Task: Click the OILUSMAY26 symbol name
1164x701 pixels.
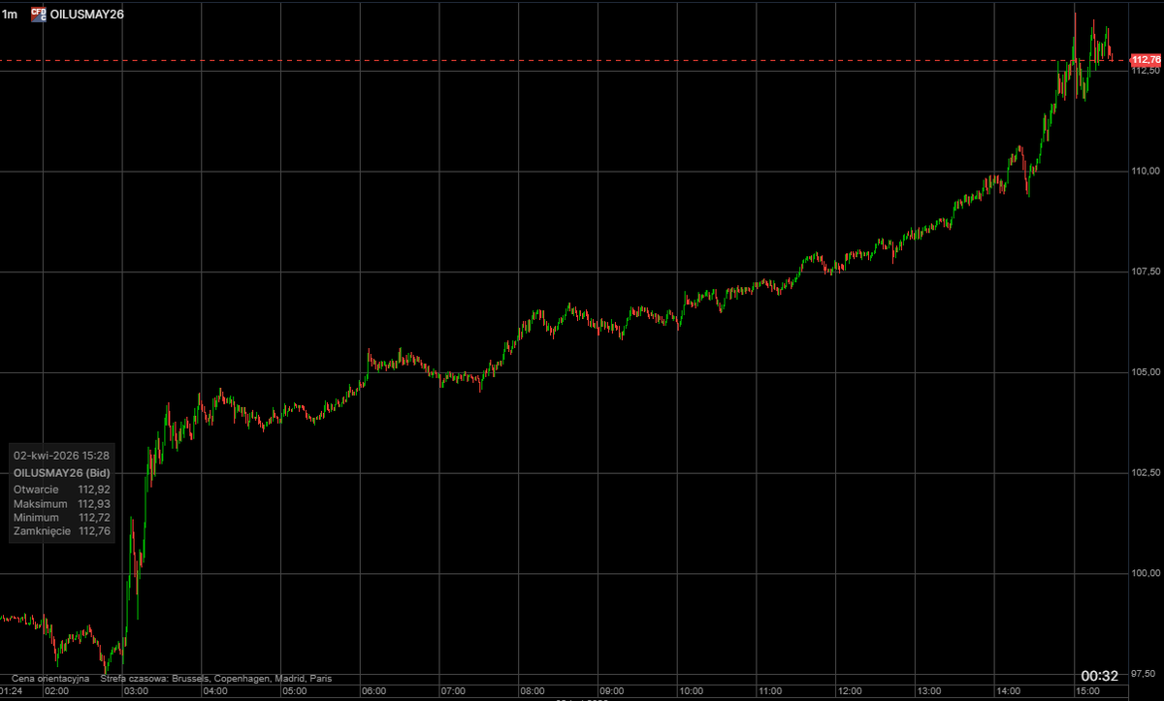Action: coord(87,14)
